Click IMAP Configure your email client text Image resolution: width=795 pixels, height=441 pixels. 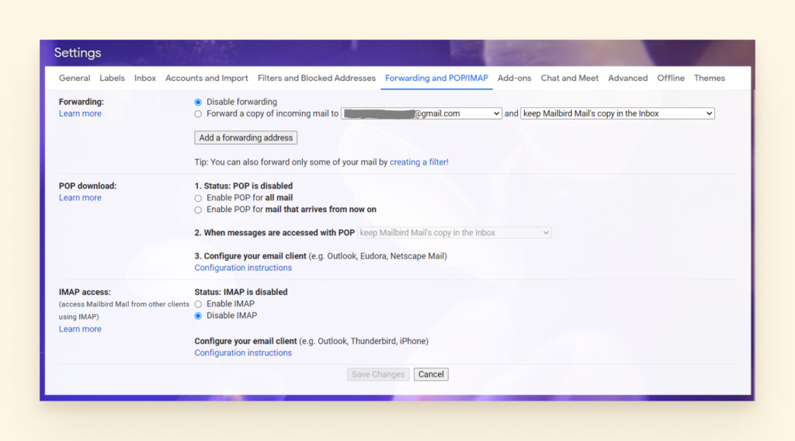245,341
